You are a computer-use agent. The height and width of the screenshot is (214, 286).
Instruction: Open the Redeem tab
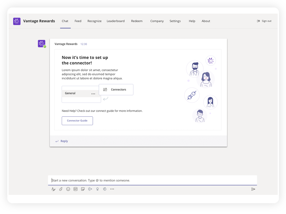point(137,21)
